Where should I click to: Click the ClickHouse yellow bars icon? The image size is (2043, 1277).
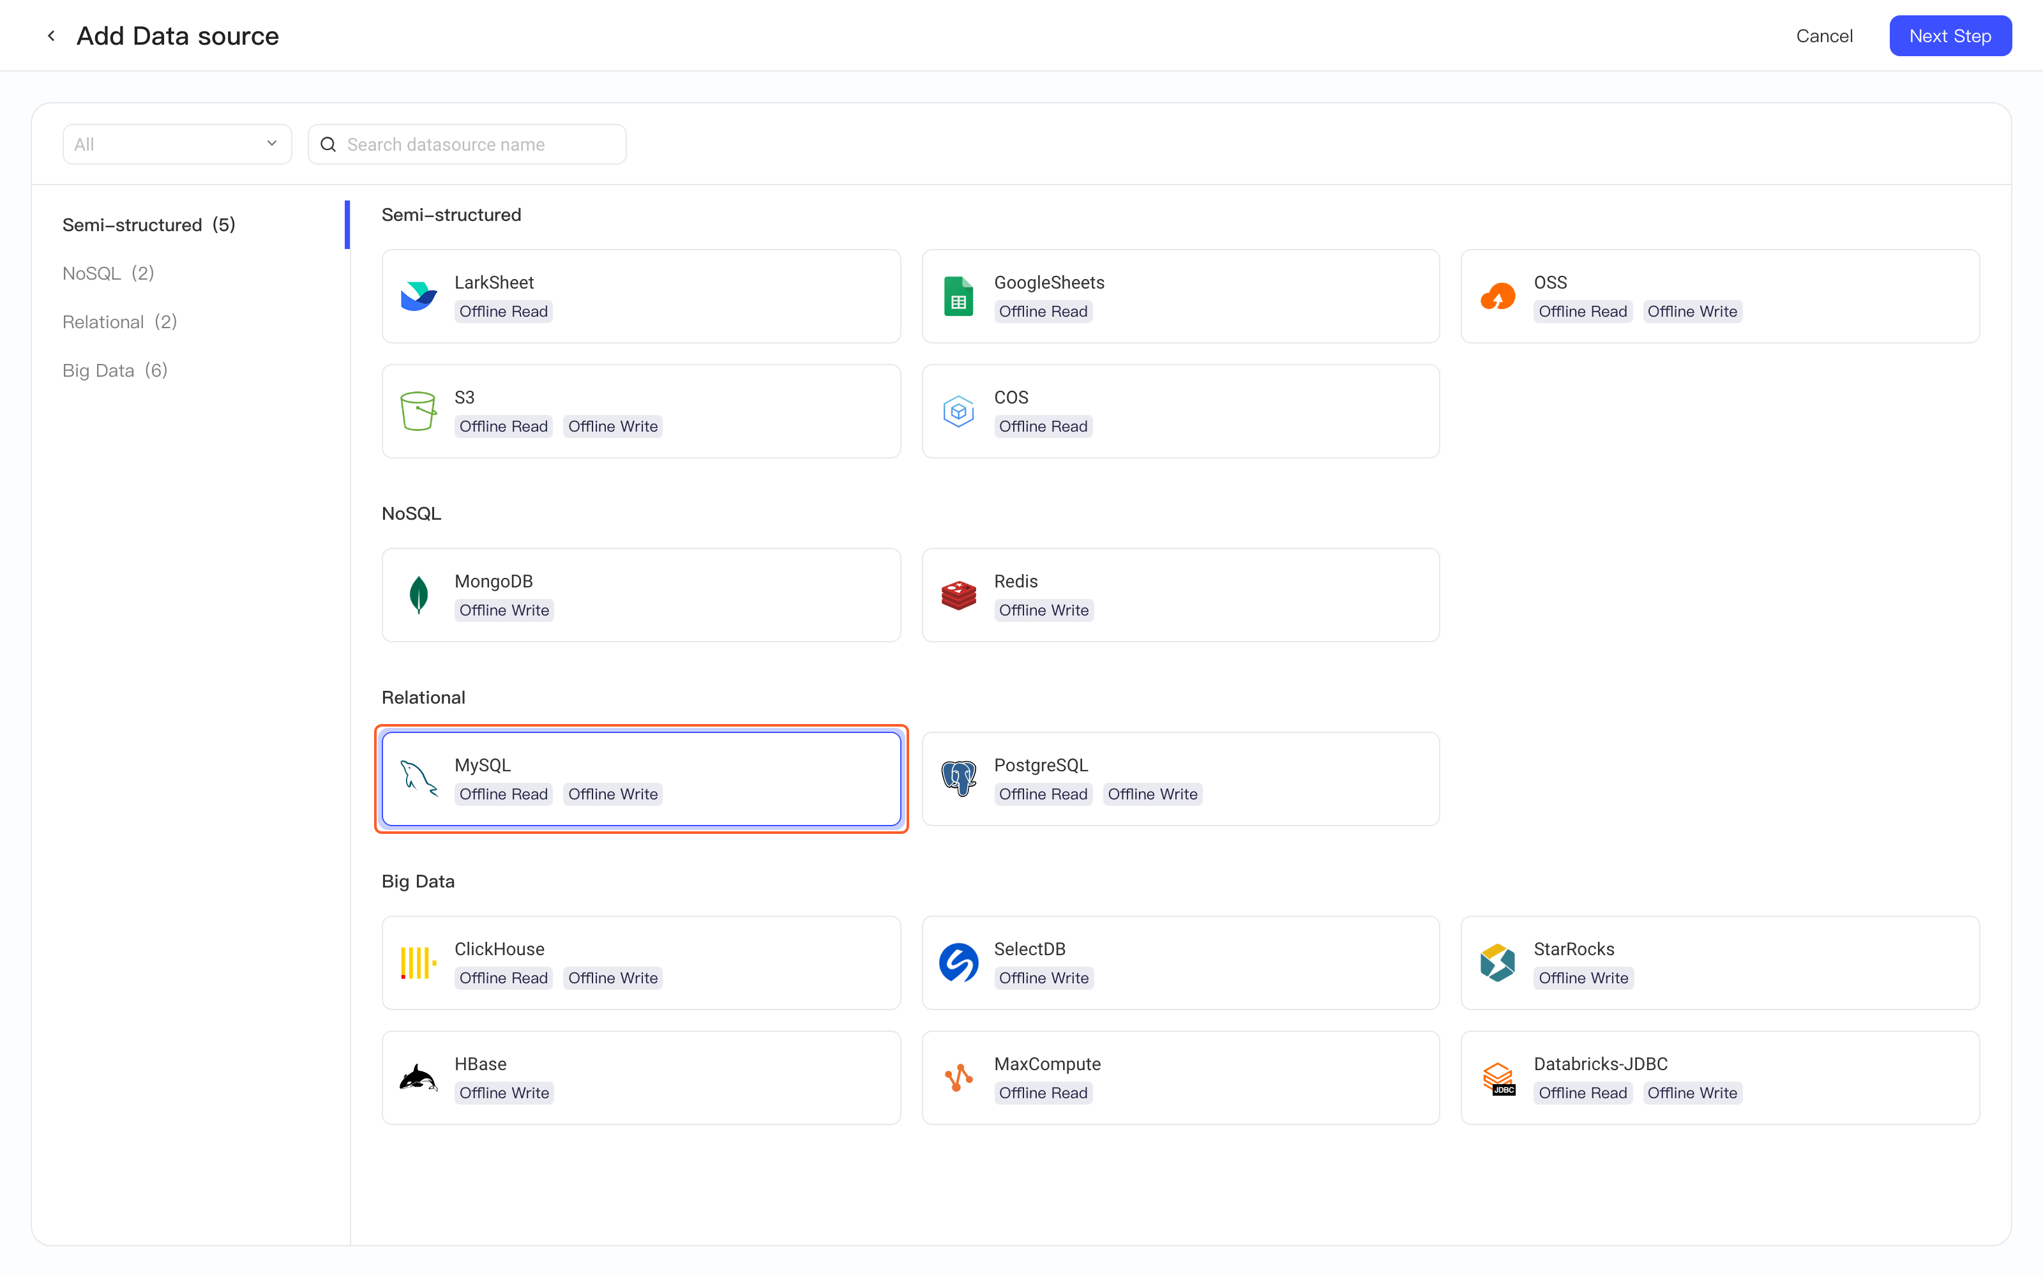coord(419,963)
